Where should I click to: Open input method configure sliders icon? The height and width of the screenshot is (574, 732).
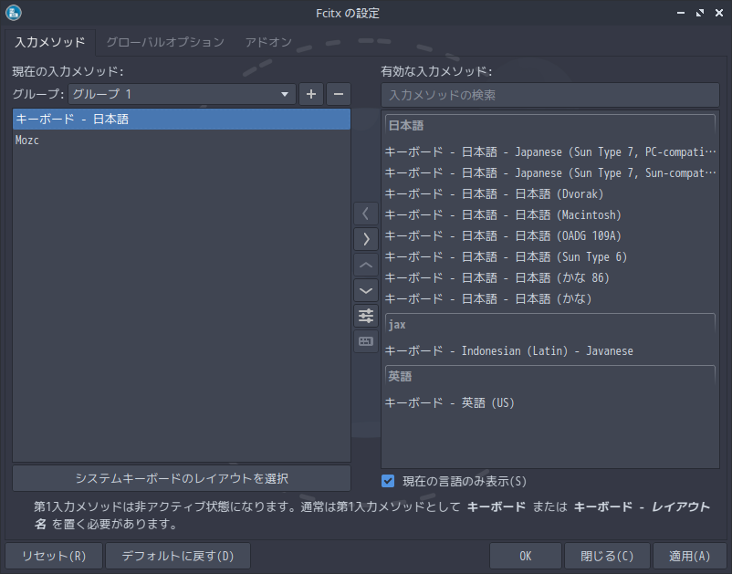point(366,316)
